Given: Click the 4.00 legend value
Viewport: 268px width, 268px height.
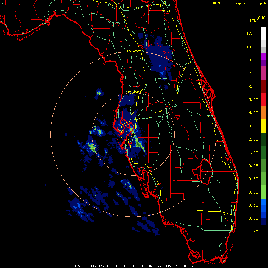Looking at the screenshot, I should (253, 113).
